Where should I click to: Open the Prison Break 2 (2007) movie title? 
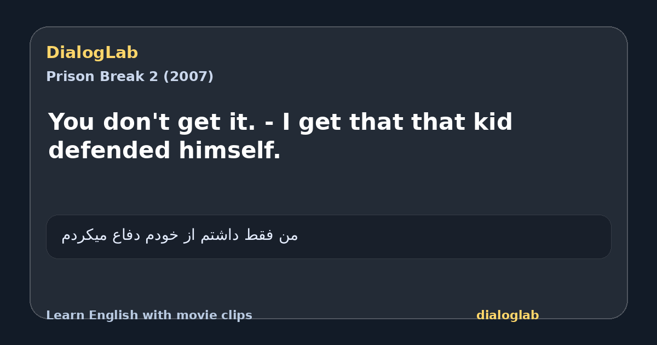130,77
